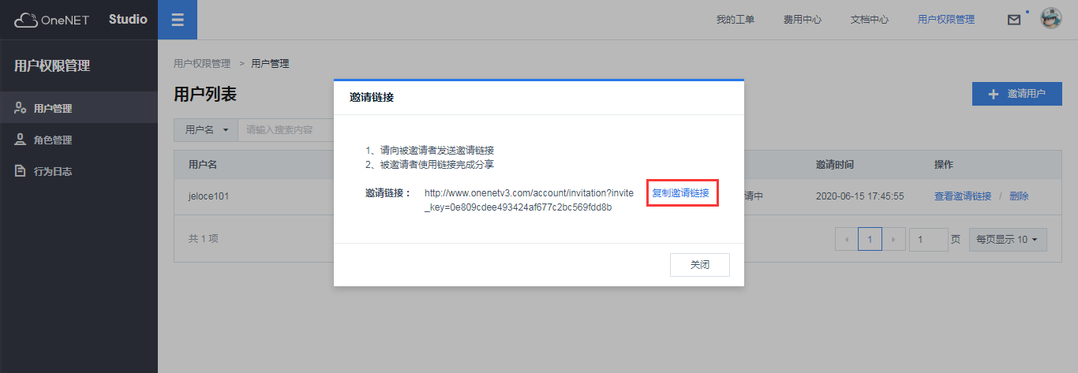Open the user avatar menu
This screenshot has height=373, width=1078.
[1051, 19]
